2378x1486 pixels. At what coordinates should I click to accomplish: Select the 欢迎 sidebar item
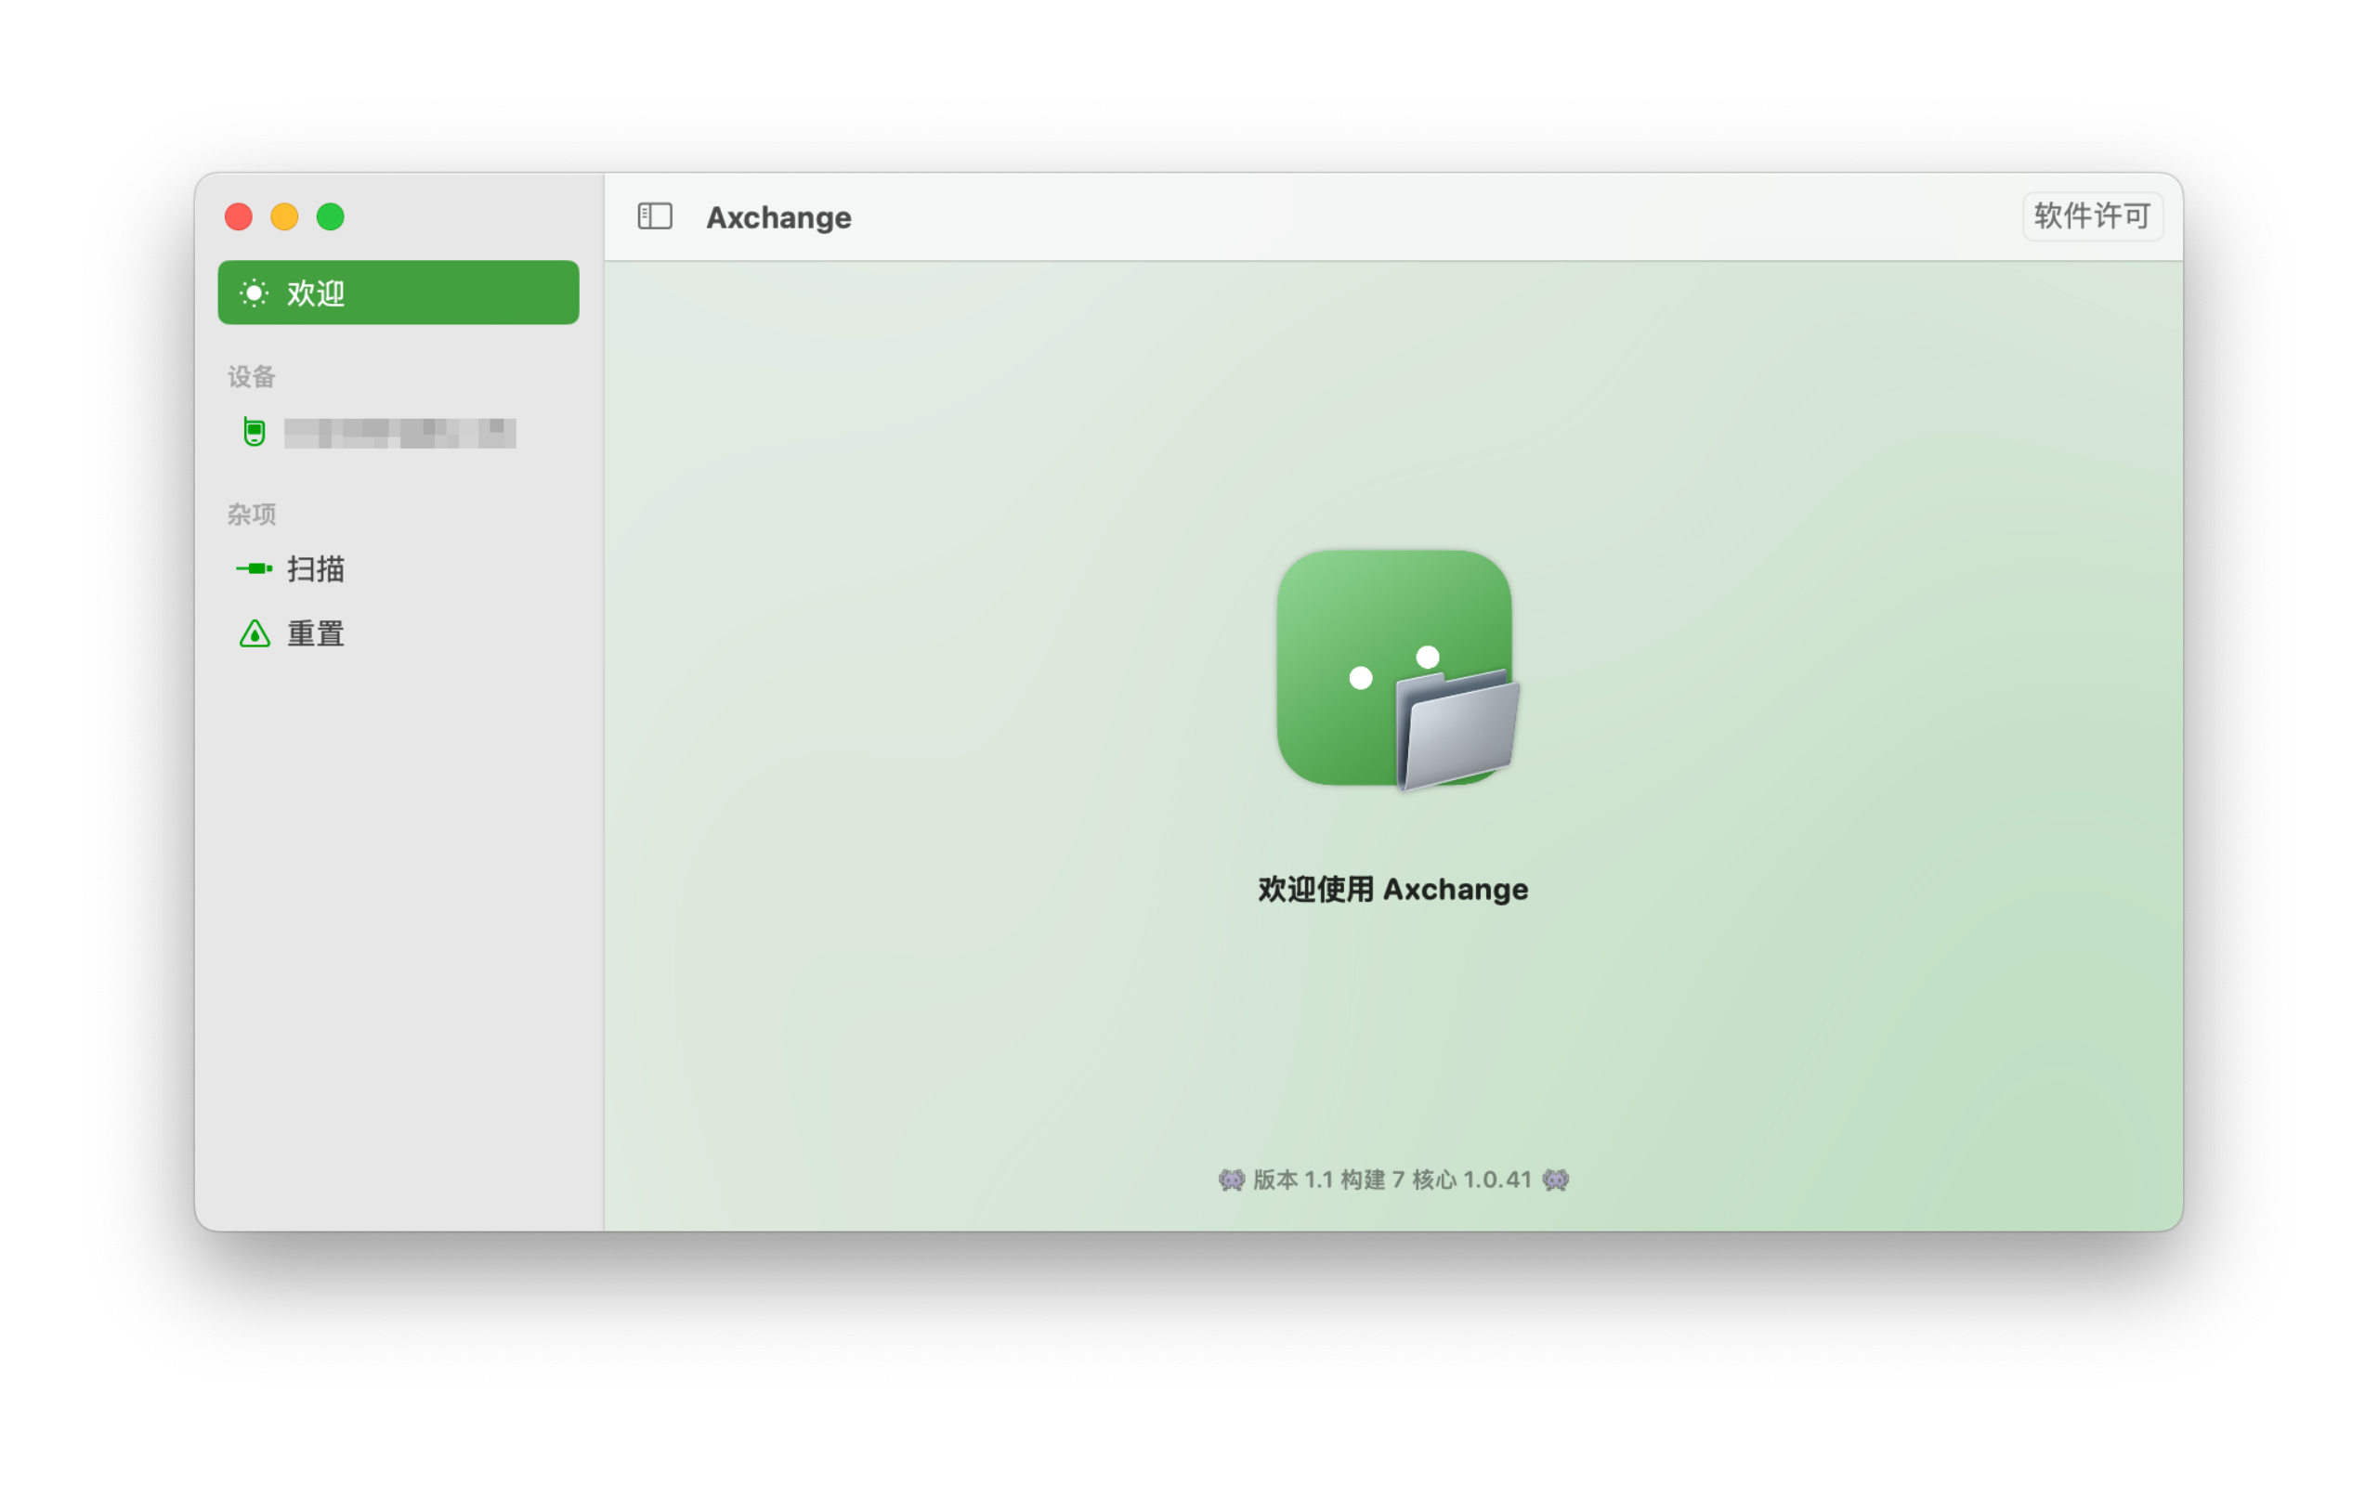click(x=398, y=292)
